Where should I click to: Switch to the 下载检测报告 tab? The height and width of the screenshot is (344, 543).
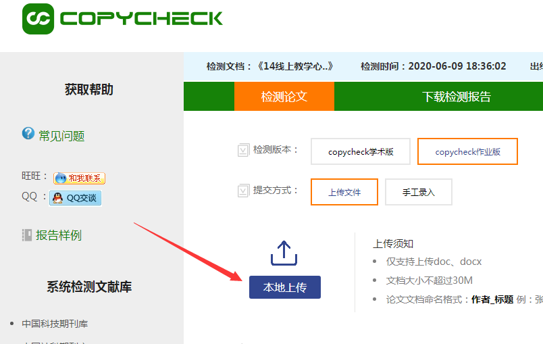click(x=457, y=96)
